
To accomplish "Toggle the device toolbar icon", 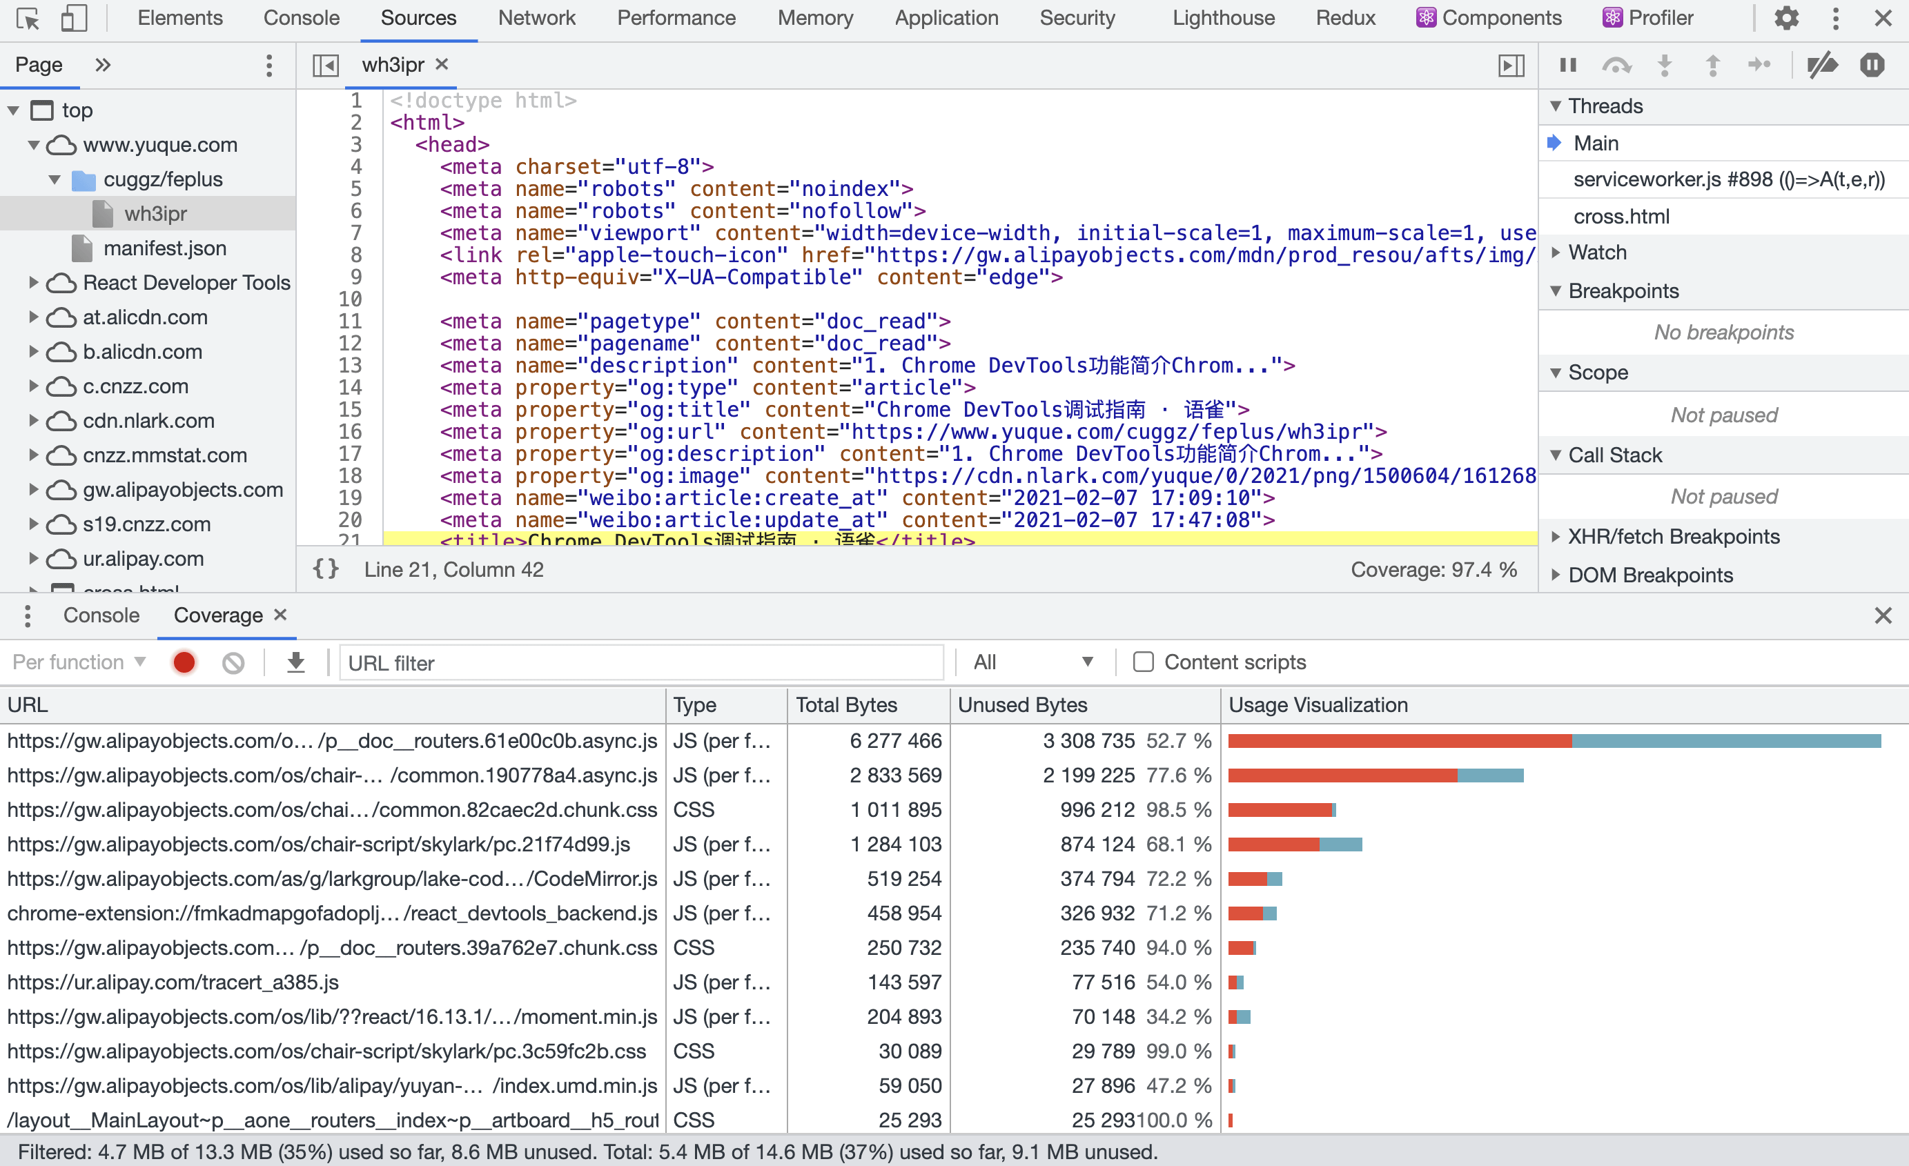I will point(74,18).
